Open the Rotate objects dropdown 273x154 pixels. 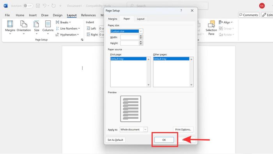tap(226, 34)
